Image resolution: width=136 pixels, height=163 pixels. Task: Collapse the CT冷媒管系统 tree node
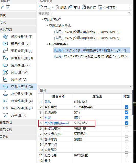(47, 44)
